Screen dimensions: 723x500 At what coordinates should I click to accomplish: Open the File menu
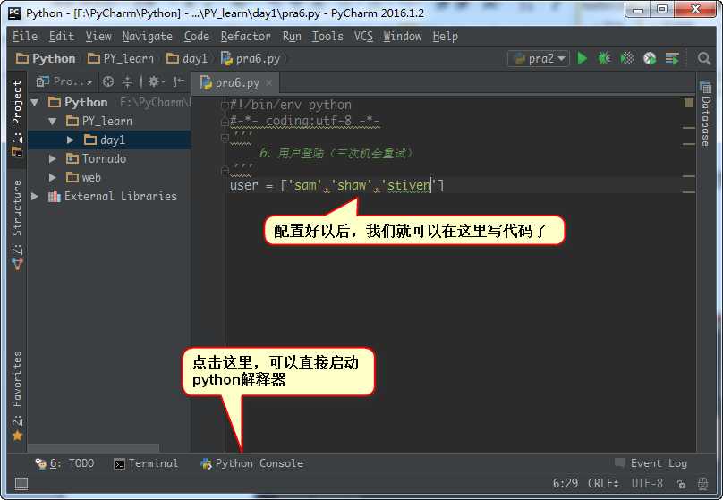[x=25, y=36]
